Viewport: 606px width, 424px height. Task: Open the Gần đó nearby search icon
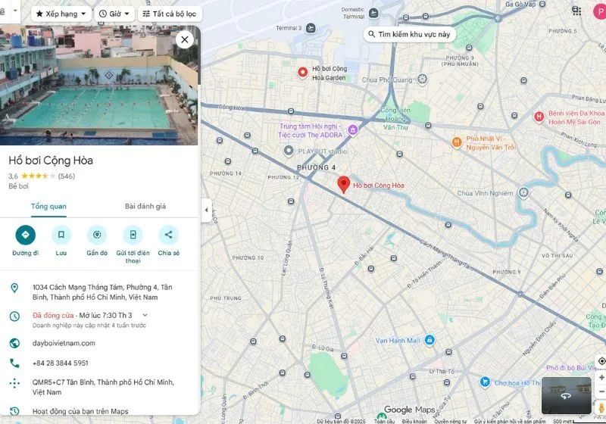[x=97, y=235]
